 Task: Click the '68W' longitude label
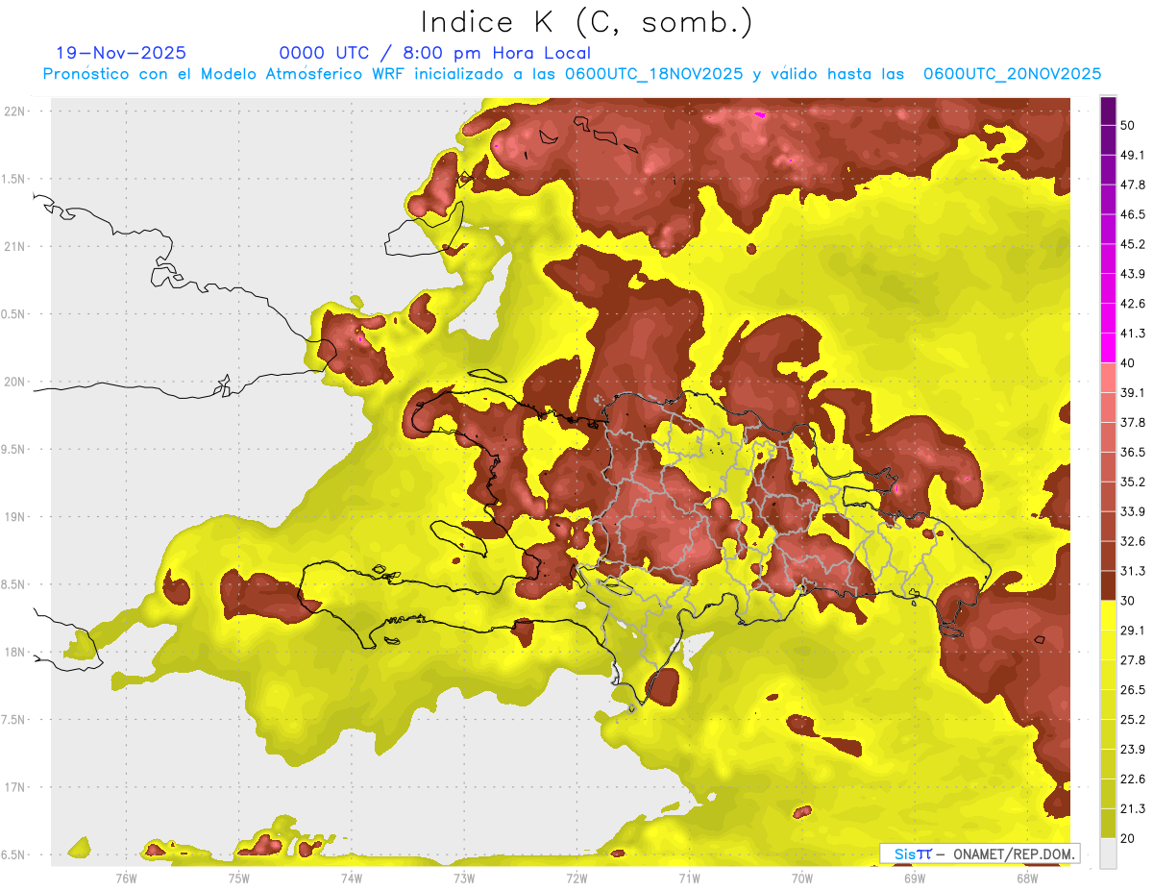coord(1026,878)
